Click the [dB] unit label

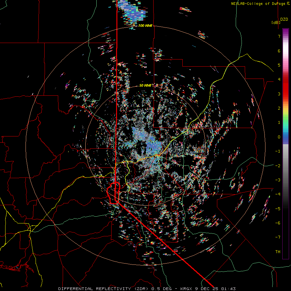tap(276, 22)
